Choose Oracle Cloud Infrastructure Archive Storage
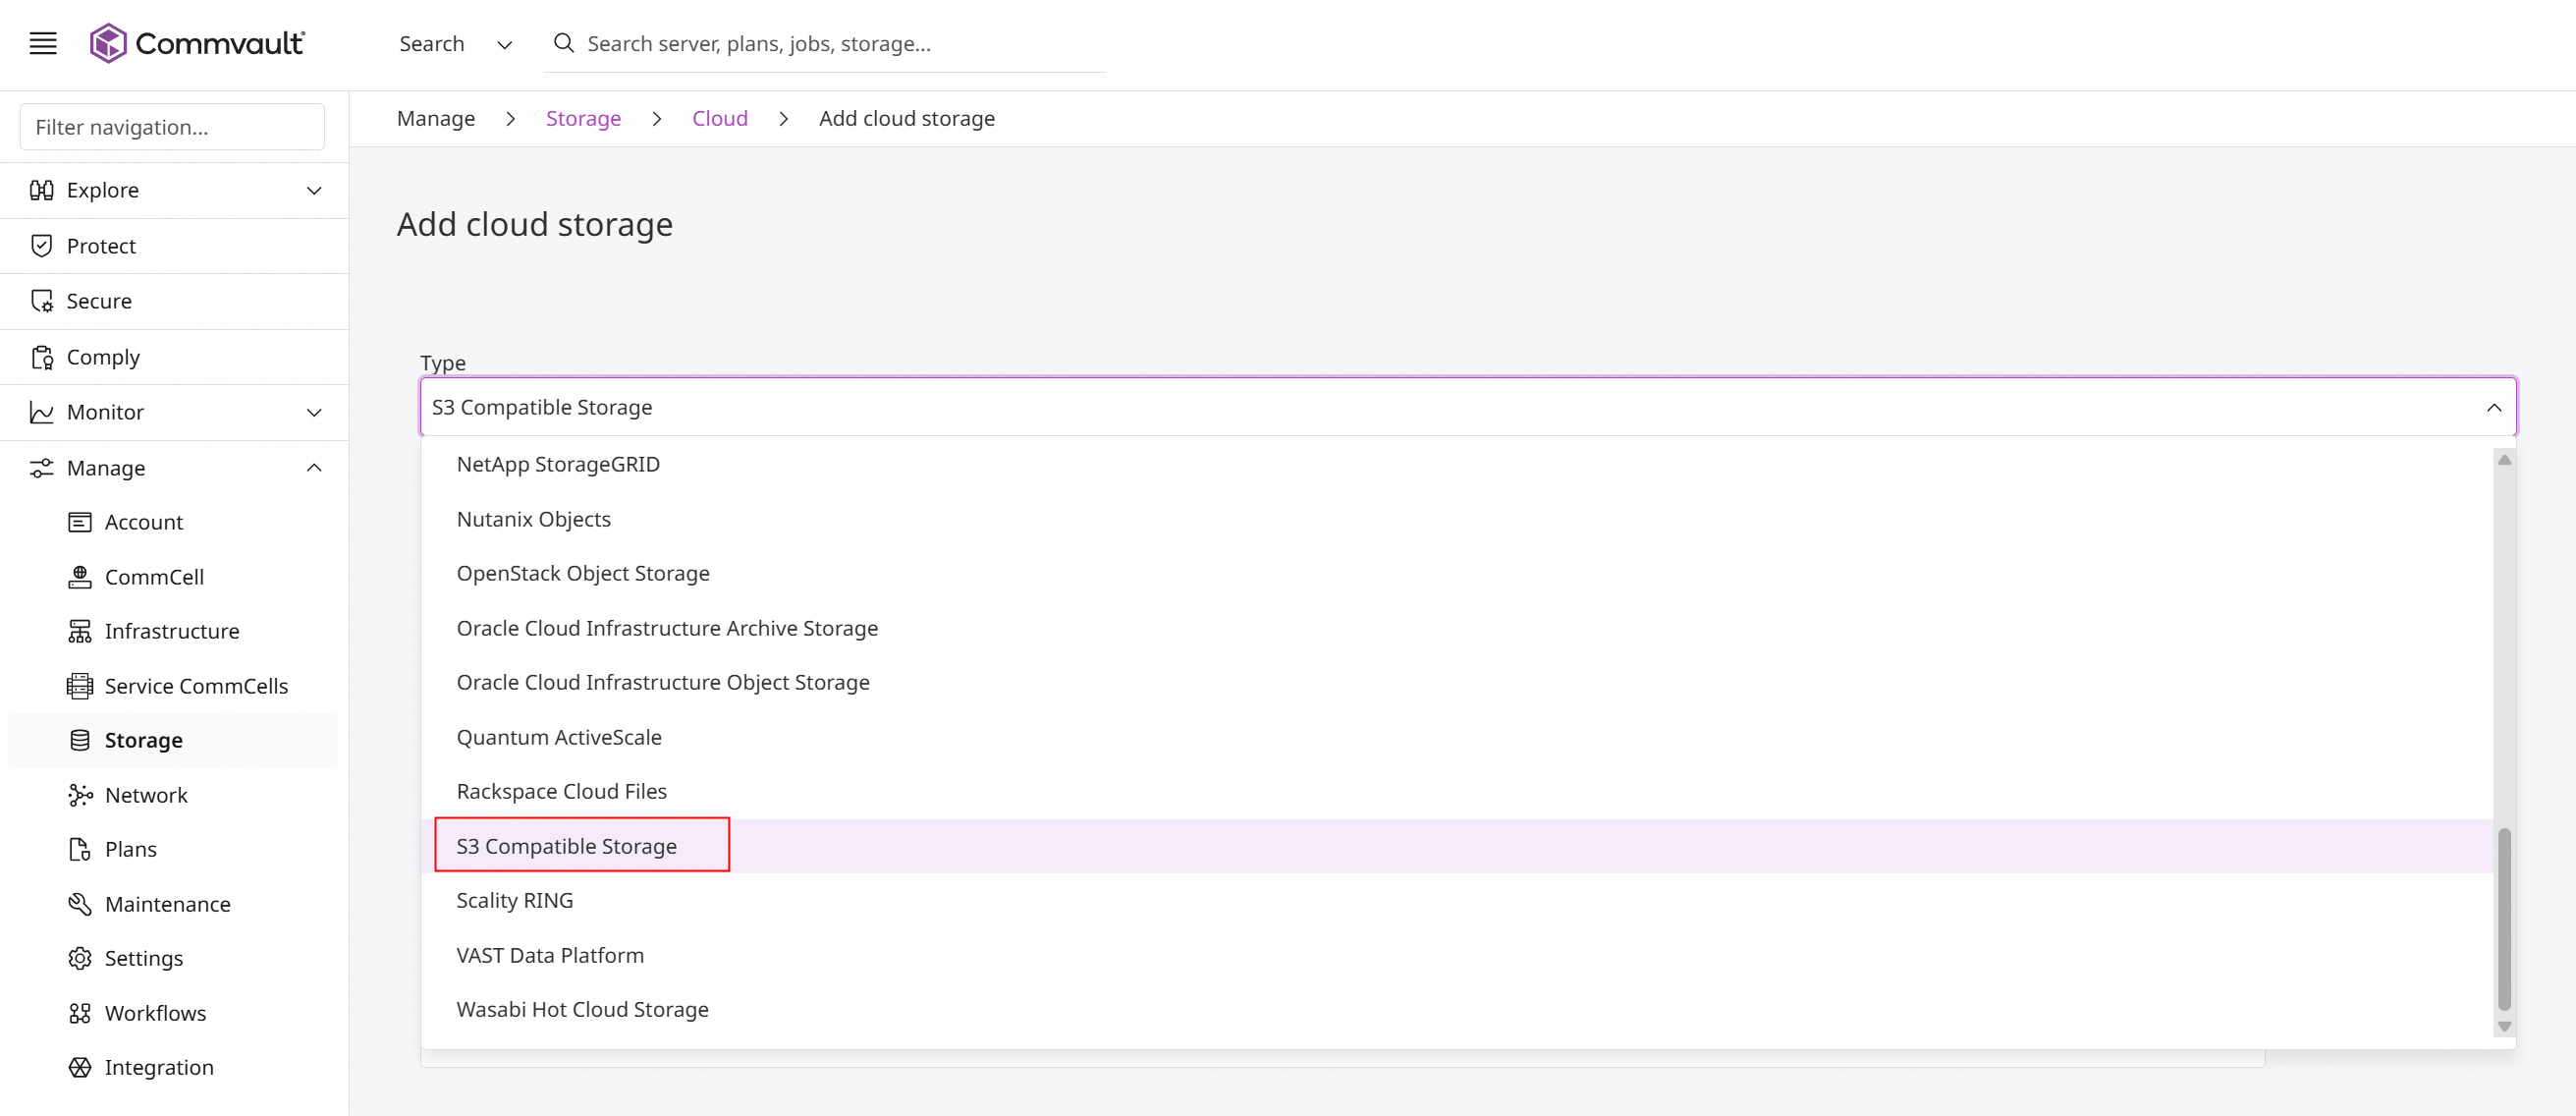The height and width of the screenshot is (1116, 2576). click(x=1457, y=628)
